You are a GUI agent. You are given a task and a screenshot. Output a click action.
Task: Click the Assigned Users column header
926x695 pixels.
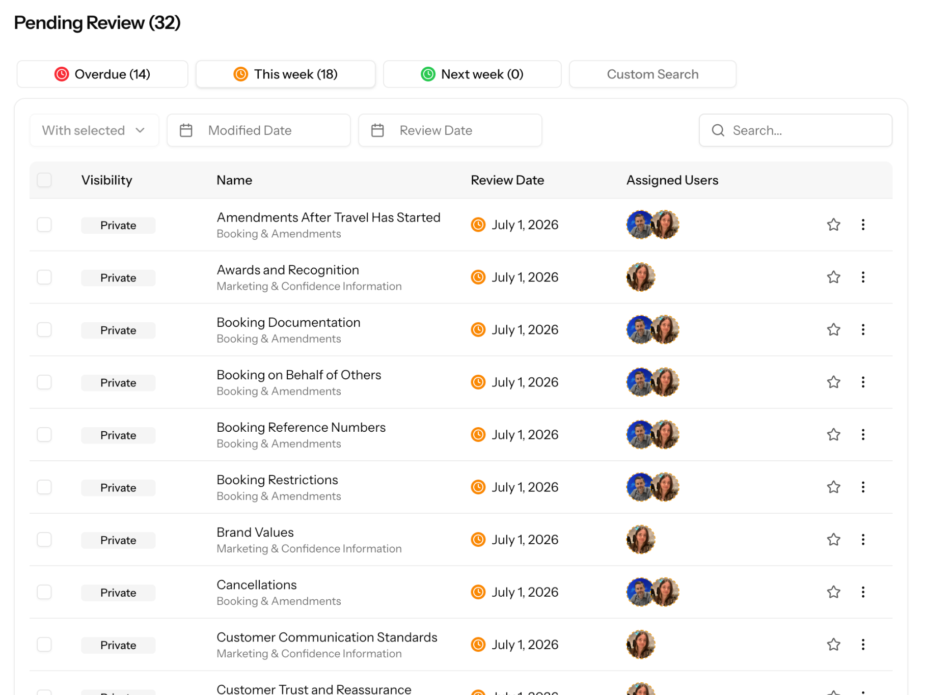672,180
